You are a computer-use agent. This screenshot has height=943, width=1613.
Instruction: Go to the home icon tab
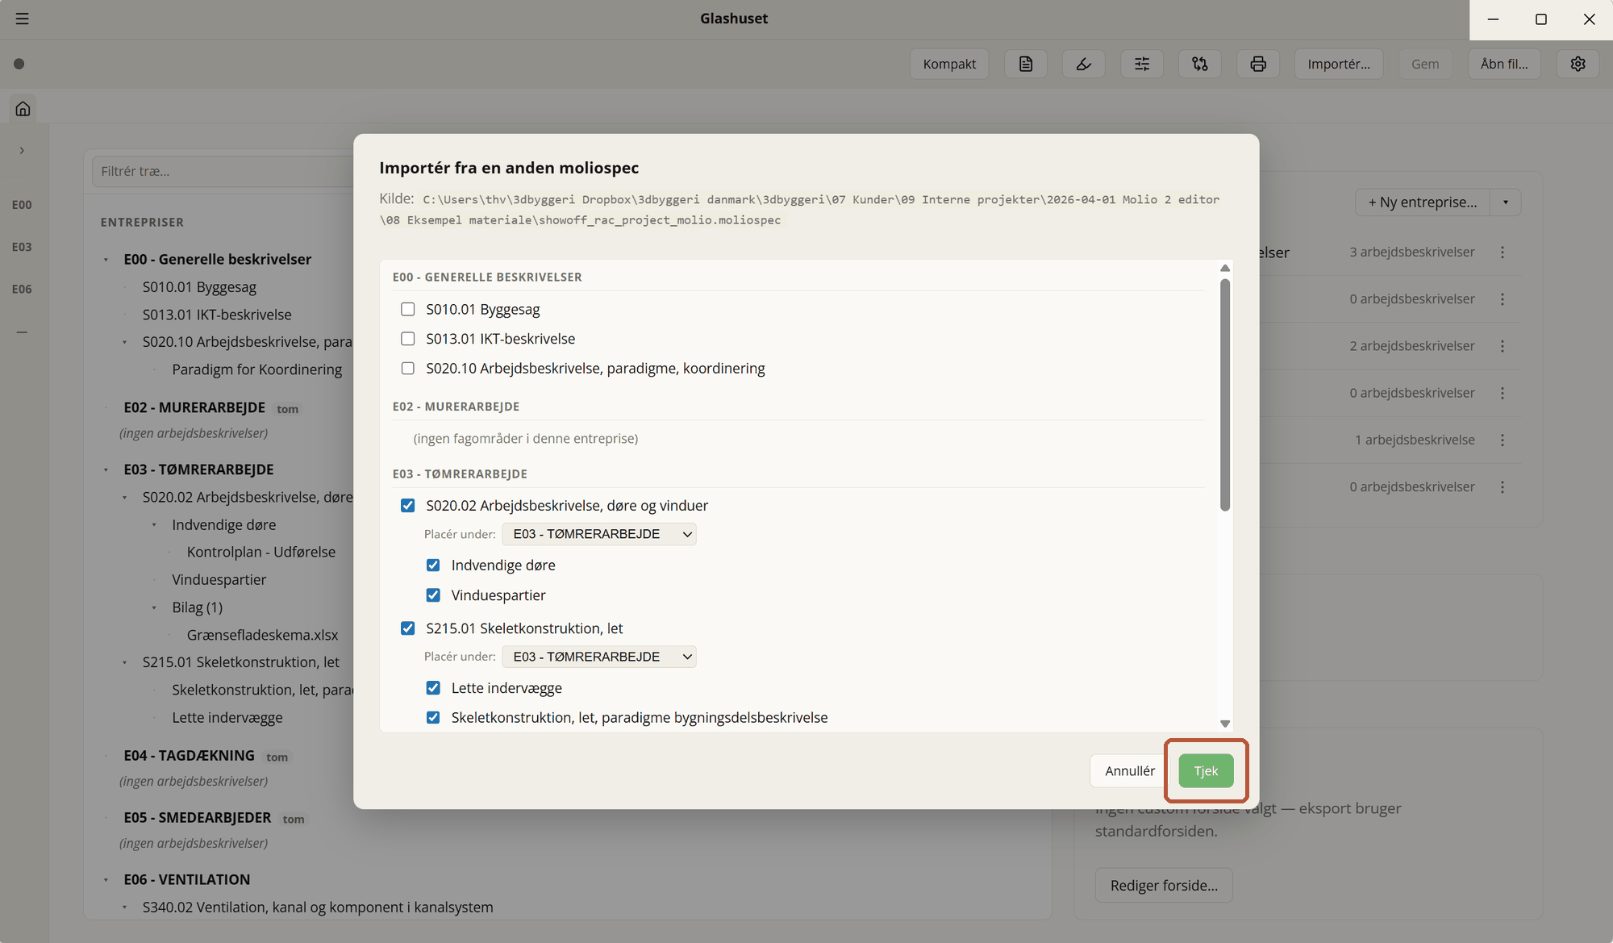tap(23, 108)
